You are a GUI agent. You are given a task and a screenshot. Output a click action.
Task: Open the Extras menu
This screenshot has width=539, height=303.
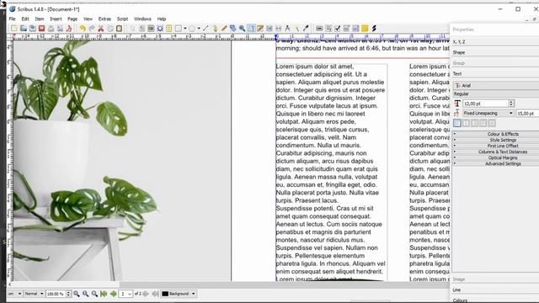coord(104,19)
